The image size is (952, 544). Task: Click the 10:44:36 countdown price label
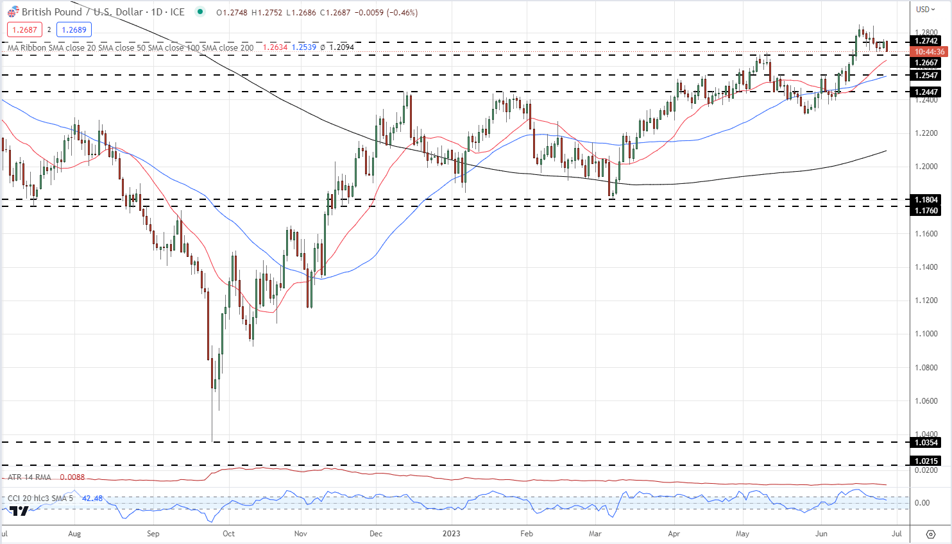pos(929,52)
